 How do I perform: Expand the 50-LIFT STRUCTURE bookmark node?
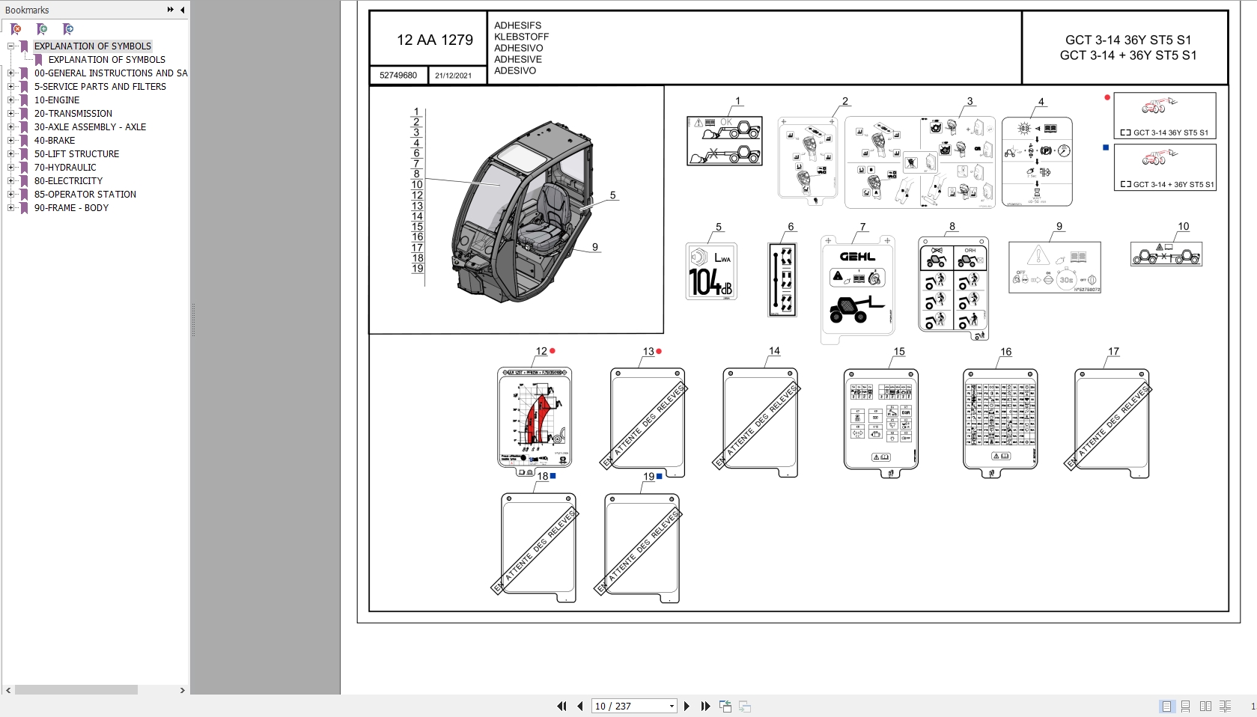pyautogui.click(x=11, y=153)
